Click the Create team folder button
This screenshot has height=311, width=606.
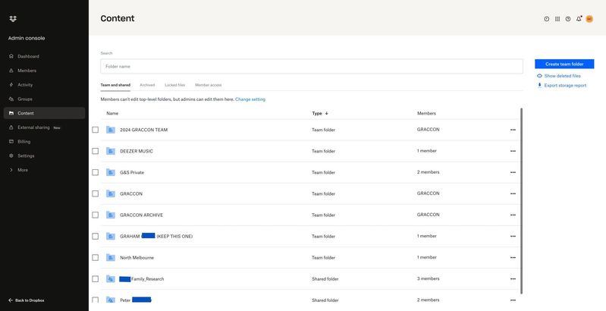[x=564, y=64]
